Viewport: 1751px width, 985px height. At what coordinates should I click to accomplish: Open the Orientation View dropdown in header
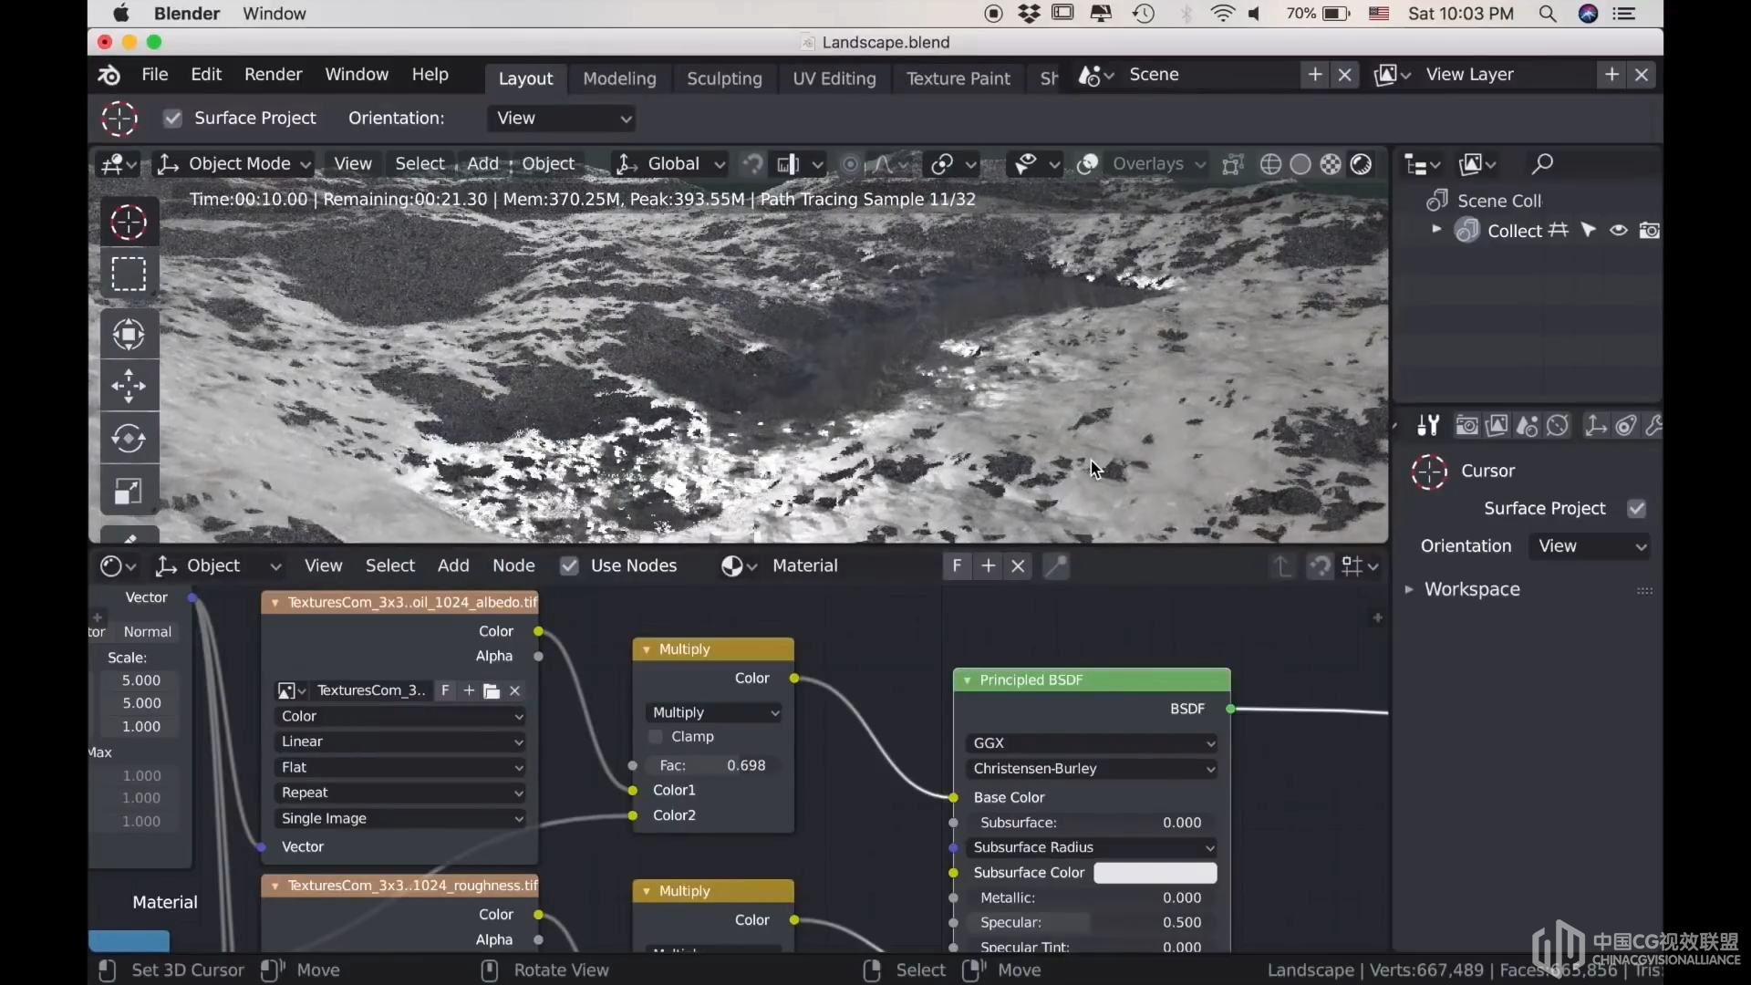pyautogui.click(x=562, y=119)
